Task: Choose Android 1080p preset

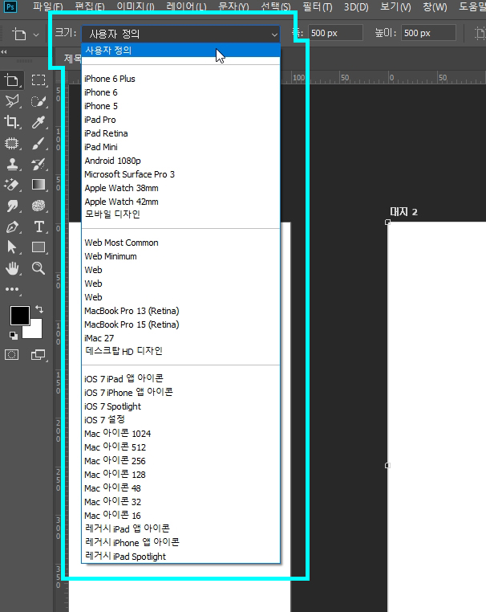Action: (x=180, y=161)
